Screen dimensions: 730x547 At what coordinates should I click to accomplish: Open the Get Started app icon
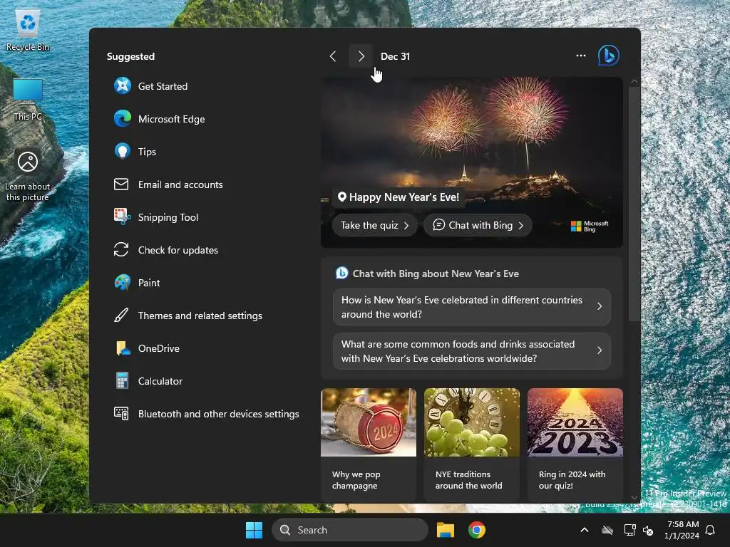(x=123, y=86)
